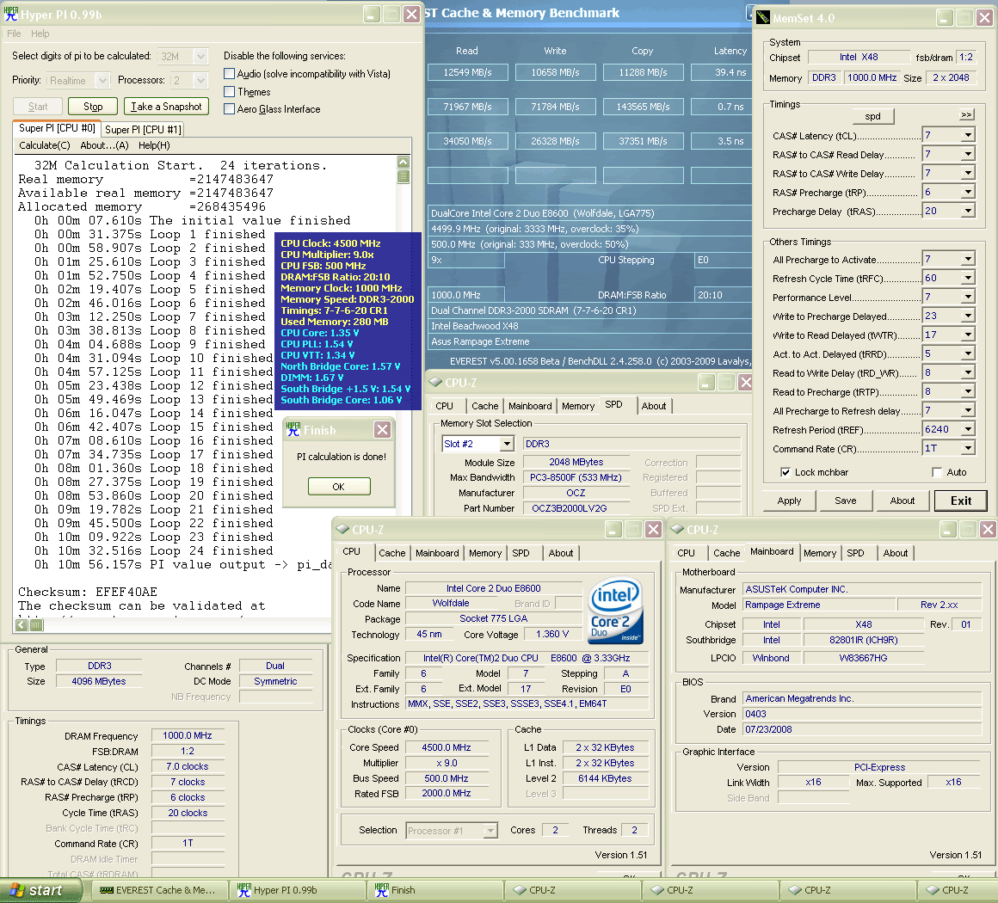Switch to Mainboard tab in CPU-Z processor window

tap(437, 553)
